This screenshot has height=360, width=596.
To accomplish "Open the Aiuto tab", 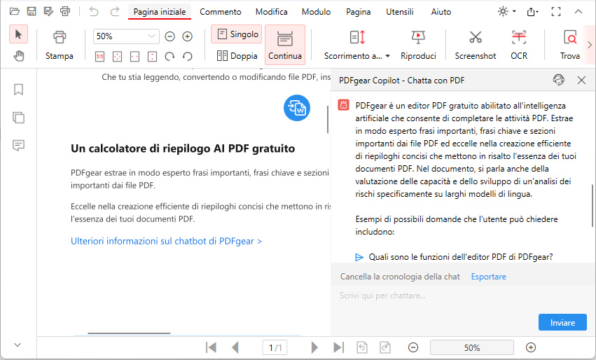I will click(x=441, y=12).
